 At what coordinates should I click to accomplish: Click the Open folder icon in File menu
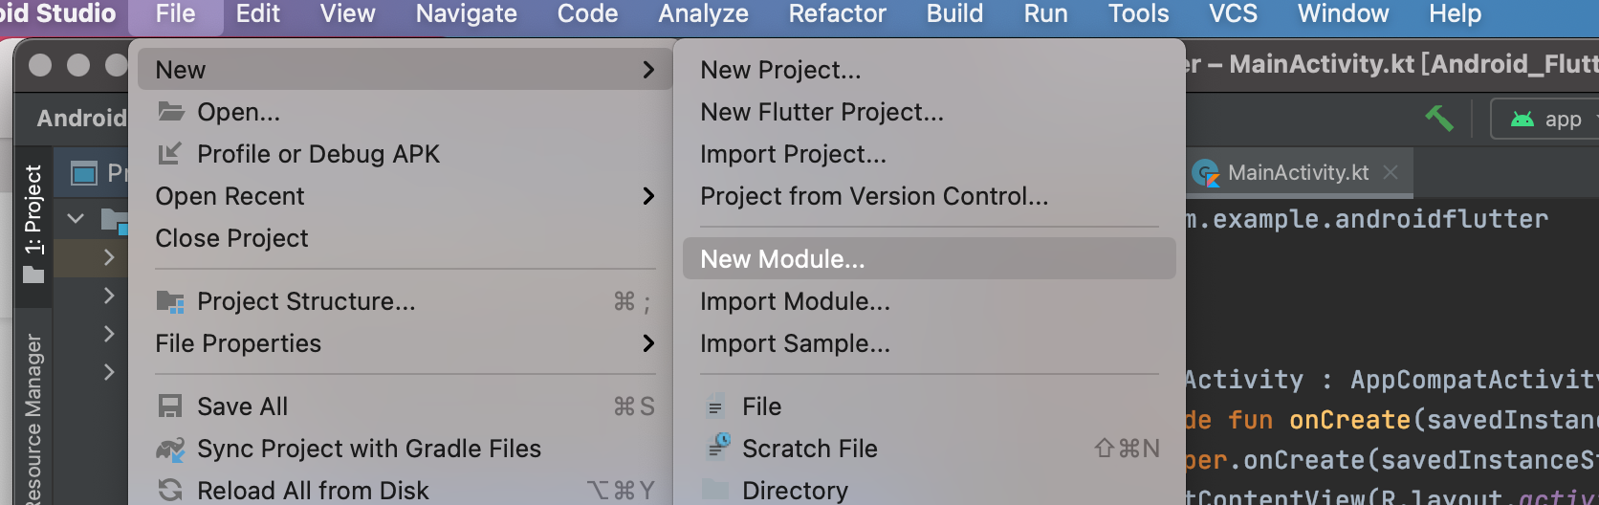click(171, 112)
